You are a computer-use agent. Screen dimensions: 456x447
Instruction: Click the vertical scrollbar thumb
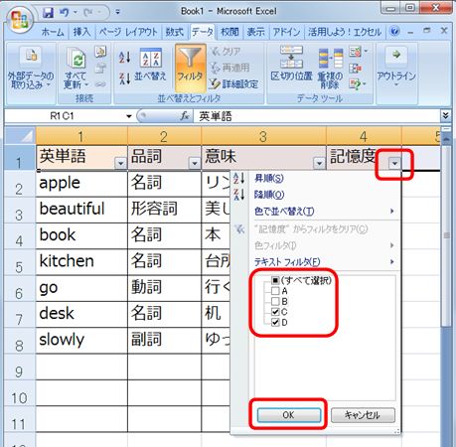tap(446, 235)
